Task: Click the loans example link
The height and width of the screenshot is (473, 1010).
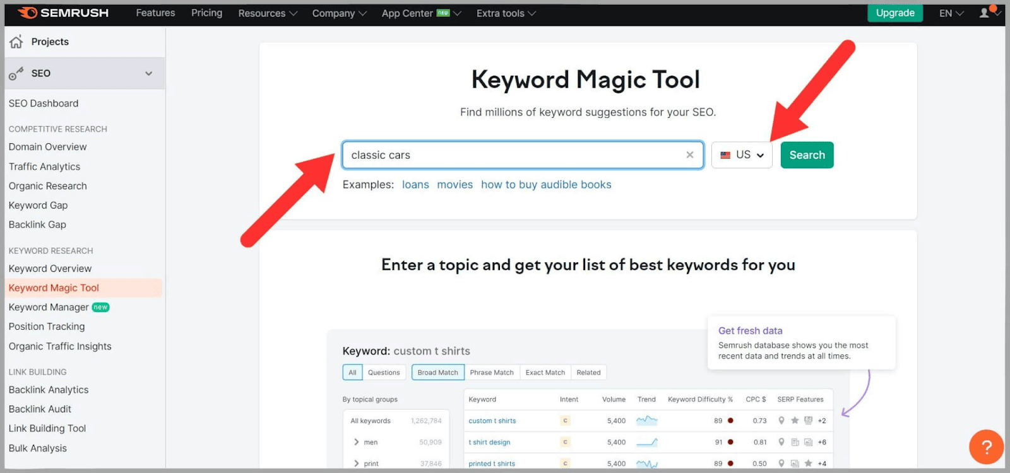Action: point(415,185)
